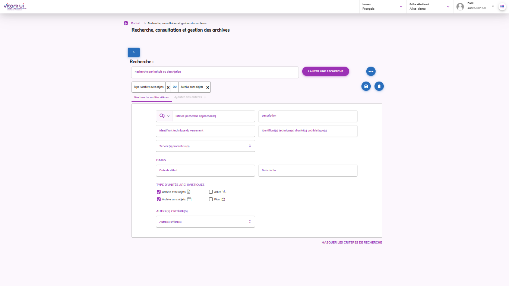Open the search mode dropdown beside Intitulé
Screen dimensions: 509x286
coord(164,116)
